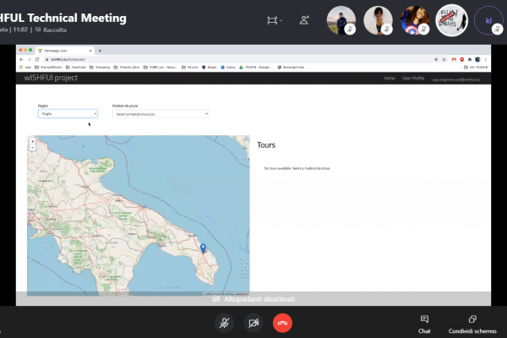The height and width of the screenshot is (338, 507).
Task: Zoom out on the map
Action: coord(32,148)
